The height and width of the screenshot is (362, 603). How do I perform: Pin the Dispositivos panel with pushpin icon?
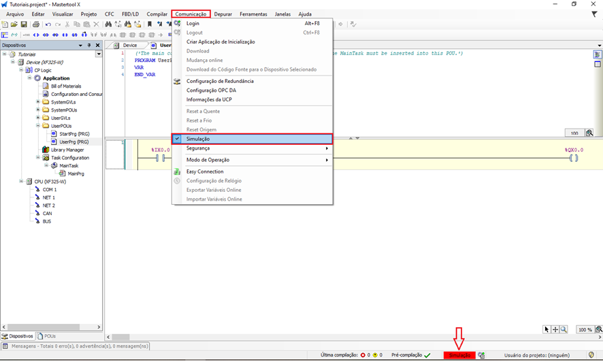click(x=89, y=46)
